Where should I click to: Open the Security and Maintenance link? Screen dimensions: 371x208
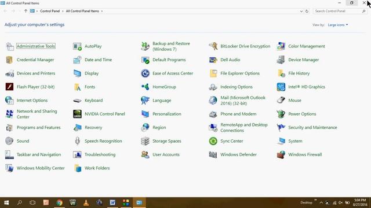click(312, 128)
